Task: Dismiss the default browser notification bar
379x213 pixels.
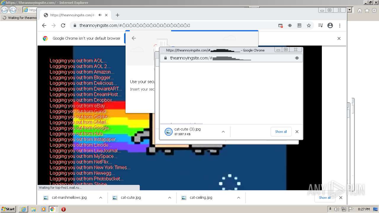Action: click(339, 38)
